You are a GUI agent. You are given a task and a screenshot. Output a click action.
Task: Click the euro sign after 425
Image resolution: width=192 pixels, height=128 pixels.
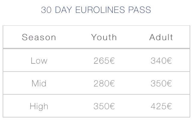[169, 106]
